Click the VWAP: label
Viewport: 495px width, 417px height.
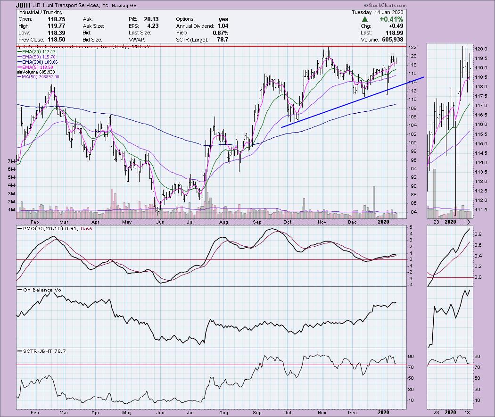tap(137, 40)
